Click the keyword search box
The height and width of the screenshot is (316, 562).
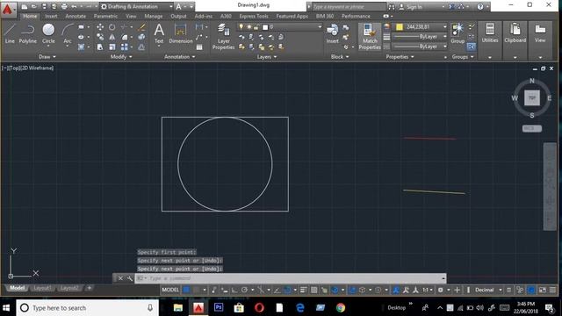(349, 6)
